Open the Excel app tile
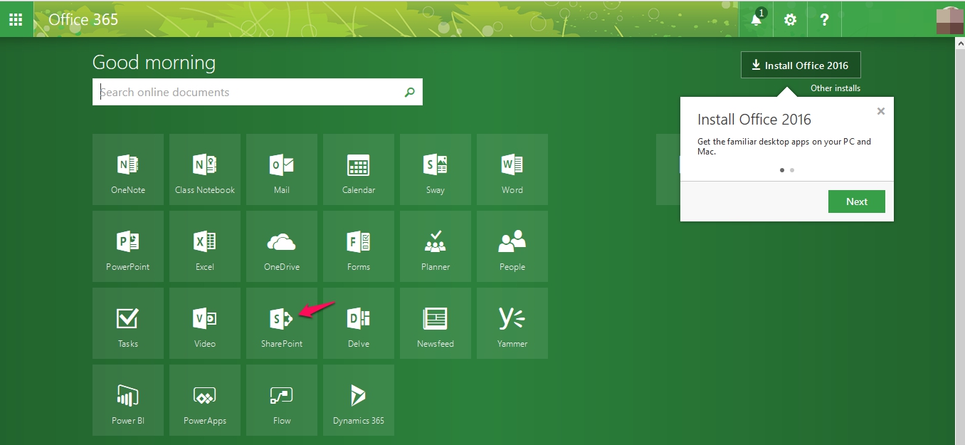This screenshot has height=445, width=965. [x=205, y=246]
